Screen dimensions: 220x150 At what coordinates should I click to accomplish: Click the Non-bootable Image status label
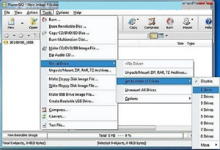coord(23,135)
